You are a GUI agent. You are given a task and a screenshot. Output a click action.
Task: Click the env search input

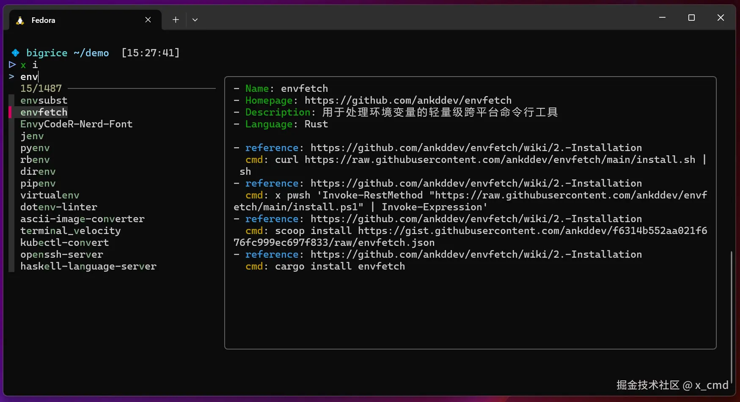(x=29, y=77)
